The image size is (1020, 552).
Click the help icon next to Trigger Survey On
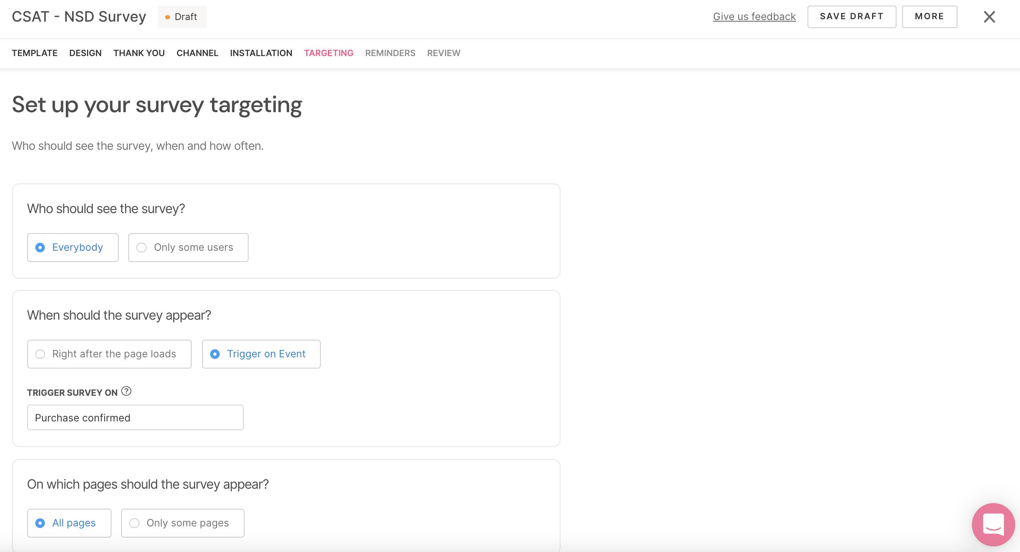coord(126,391)
